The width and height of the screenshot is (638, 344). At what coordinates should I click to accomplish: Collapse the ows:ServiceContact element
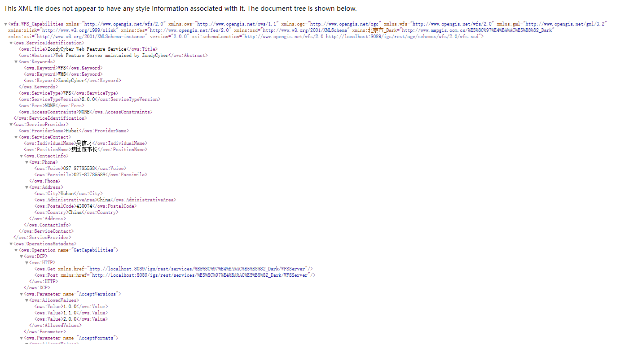(x=16, y=137)
